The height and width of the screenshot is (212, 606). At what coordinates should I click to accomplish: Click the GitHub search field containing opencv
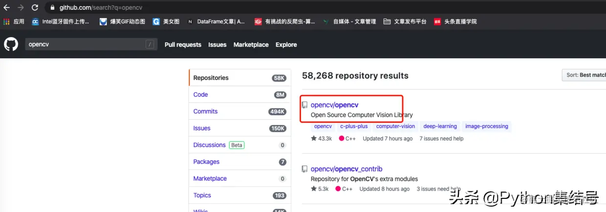91,44
